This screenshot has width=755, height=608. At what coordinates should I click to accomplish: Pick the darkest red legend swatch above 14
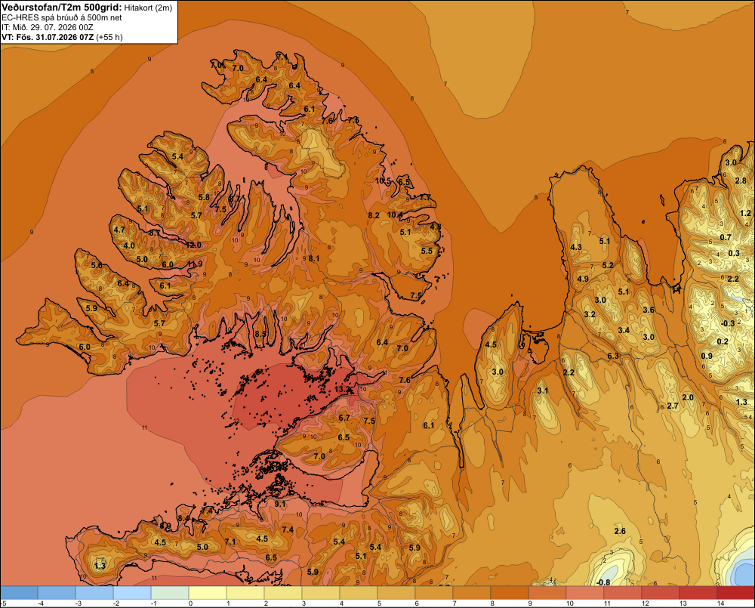735,592
